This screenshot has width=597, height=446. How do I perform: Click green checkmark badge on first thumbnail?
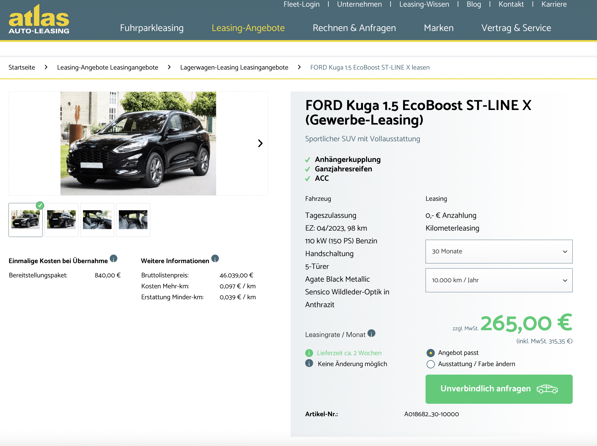40,206
